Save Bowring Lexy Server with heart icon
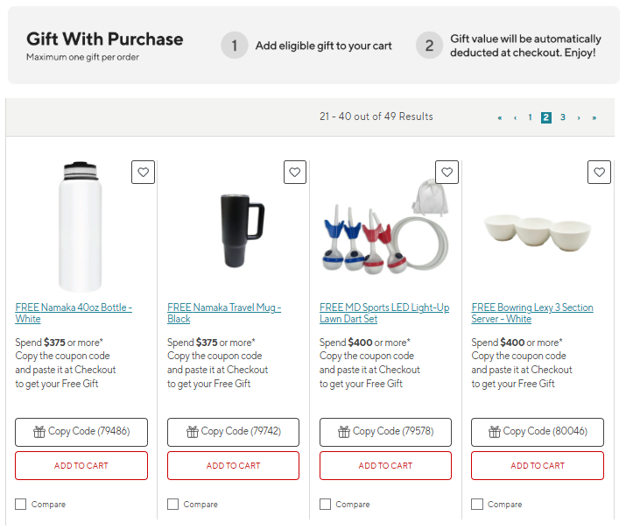 [x=599, y=173]
